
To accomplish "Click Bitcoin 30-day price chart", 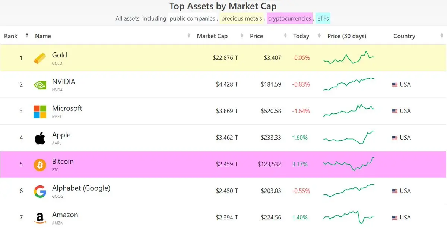I will (x=349, y=164).
